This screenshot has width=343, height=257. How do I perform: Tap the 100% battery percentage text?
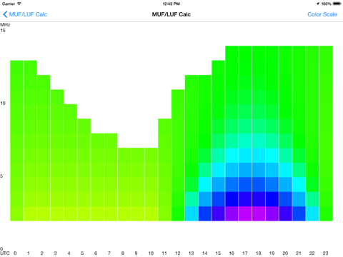[x=326, y=4]
